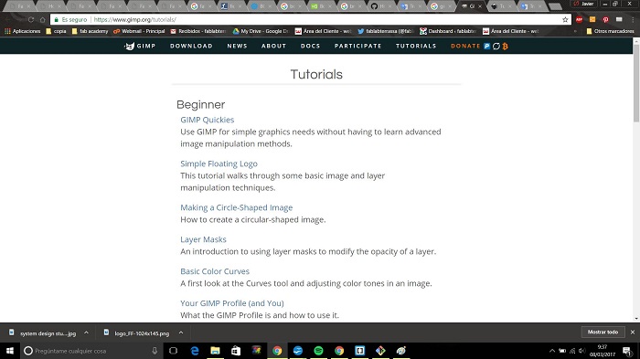Open the Adblock Plus extension
This screenshot has width=640, height=359.
(x=579, y=19)
